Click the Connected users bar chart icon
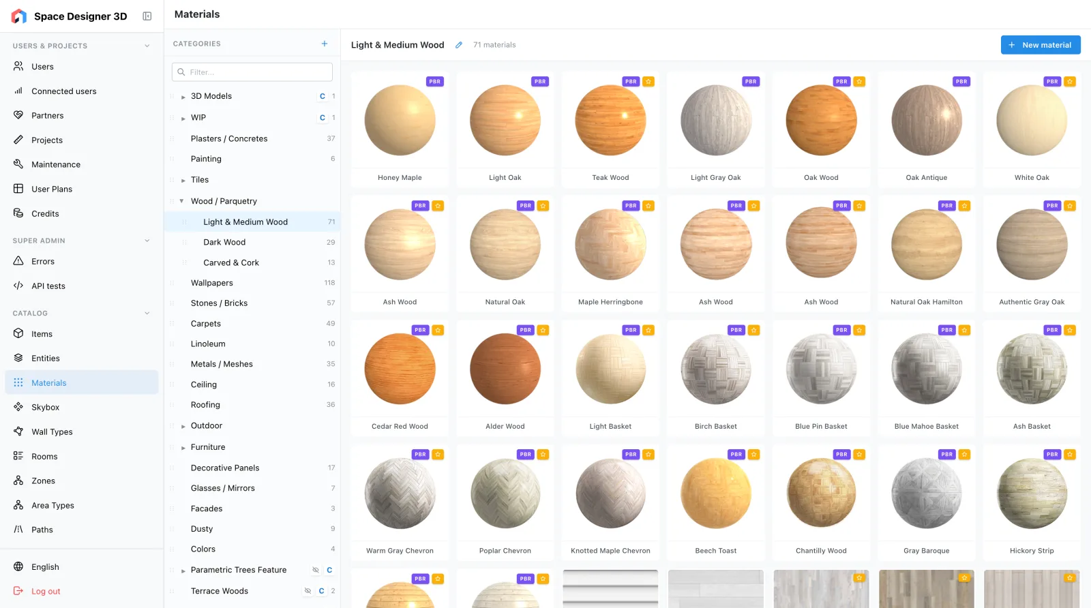 point(18,91)
